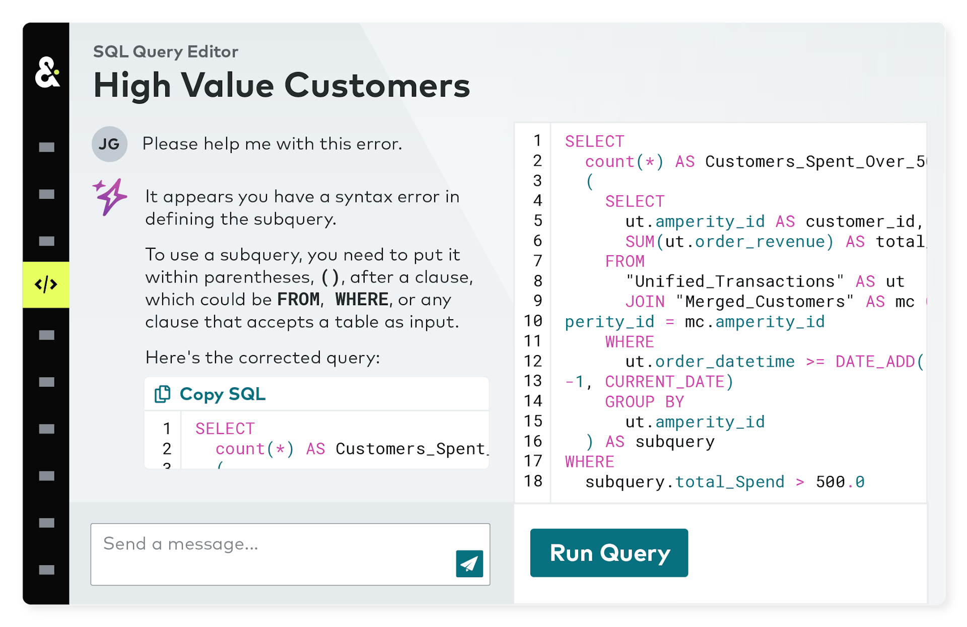
Task: Click count(*) in corrected query snippet
Action: [254, 449]
